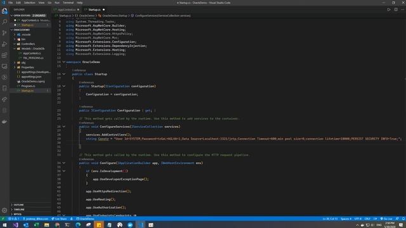Screen dimensions: 406x228
Task: Open the Explorer view in activity bar
Action: pos(4,11)
